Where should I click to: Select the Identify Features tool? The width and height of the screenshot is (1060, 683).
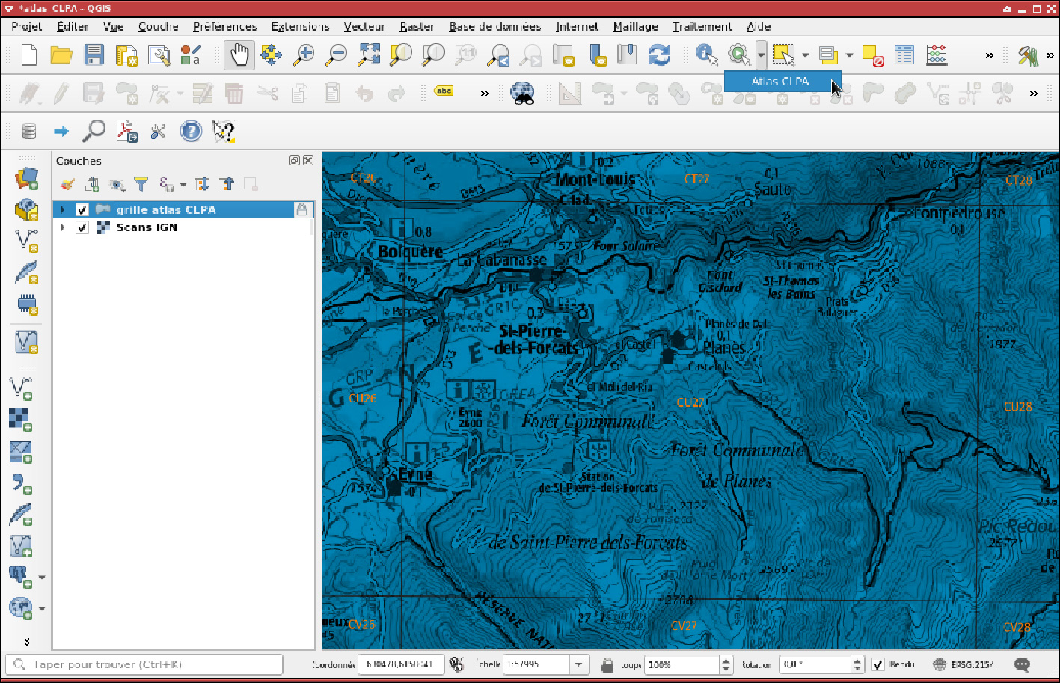(x=706, y=55)
